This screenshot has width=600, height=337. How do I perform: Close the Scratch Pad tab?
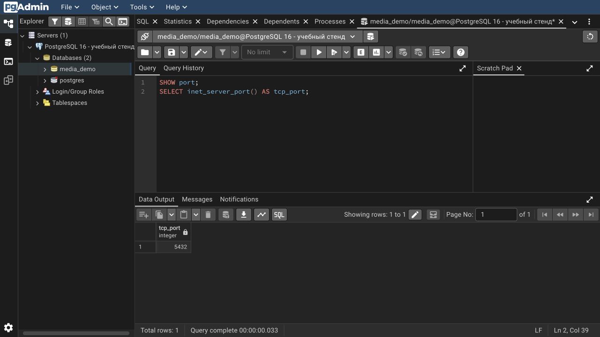pyautogui.click(x=519, y=68)
